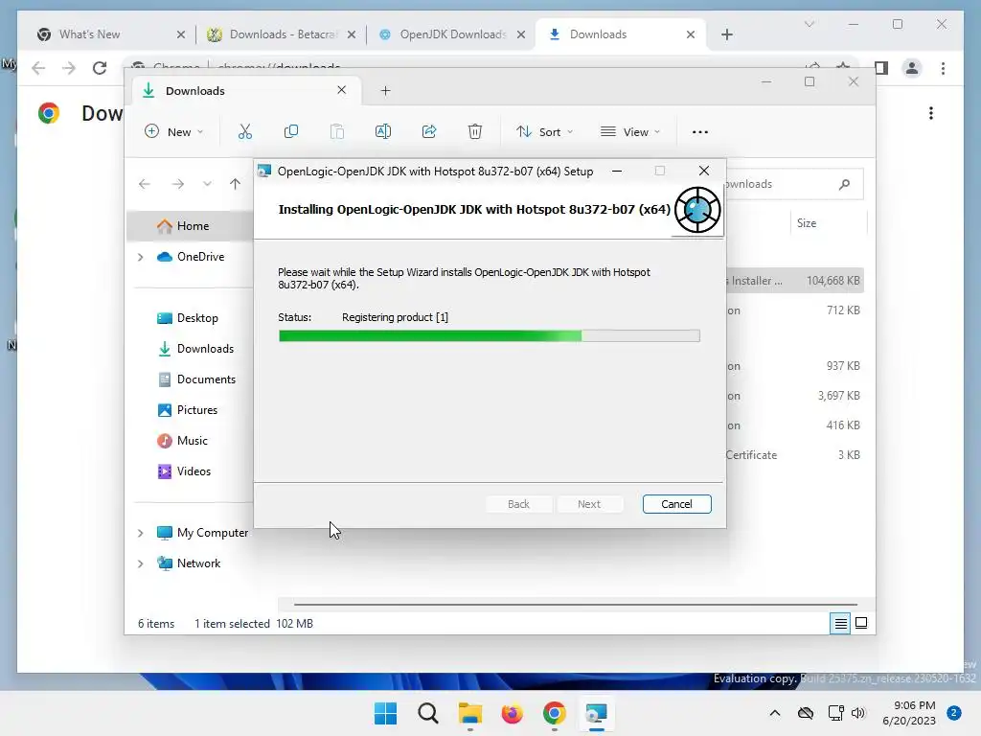
Task: Select Home in navigation pane
Action: pyautogui.click(x=191, y=226)
